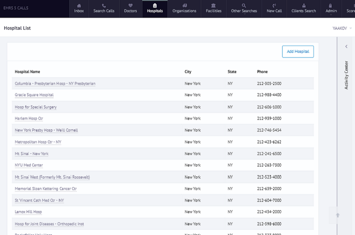Go to Doctors heart icon
This screenshot has width=355, height=235.
tap(130, 5)
